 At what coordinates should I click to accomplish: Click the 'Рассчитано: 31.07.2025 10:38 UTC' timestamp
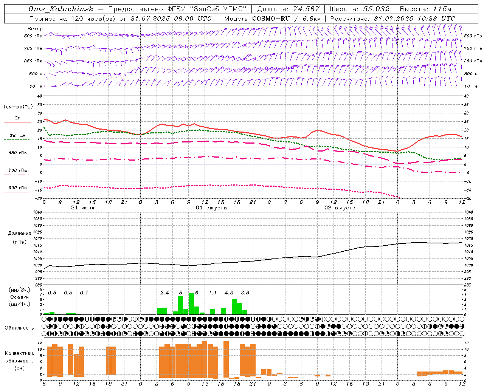(x=392, y=19)
